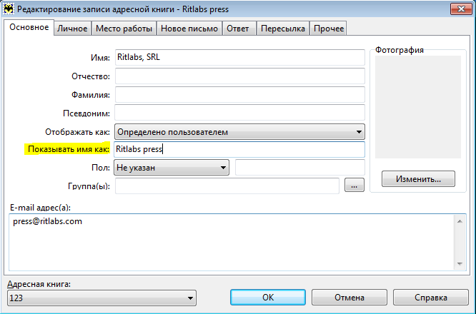
Task: Open the Место работы tab
Action: [124, 29]
